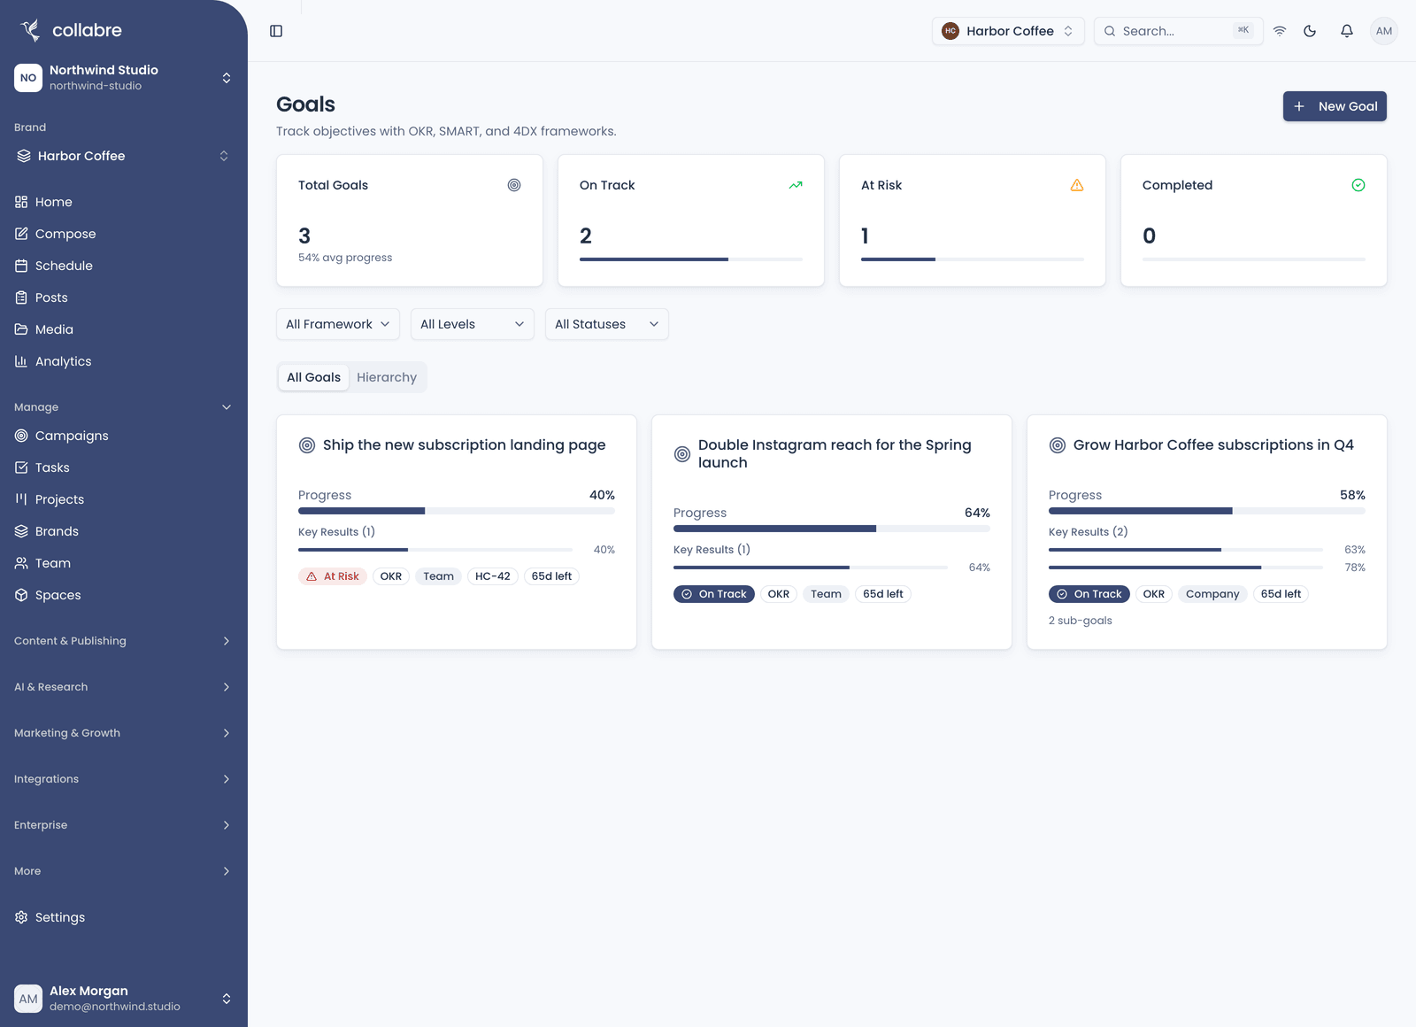The image size is (1416, 1027).
Task: Click the Company level tag
Action: tap(1212, 594)
